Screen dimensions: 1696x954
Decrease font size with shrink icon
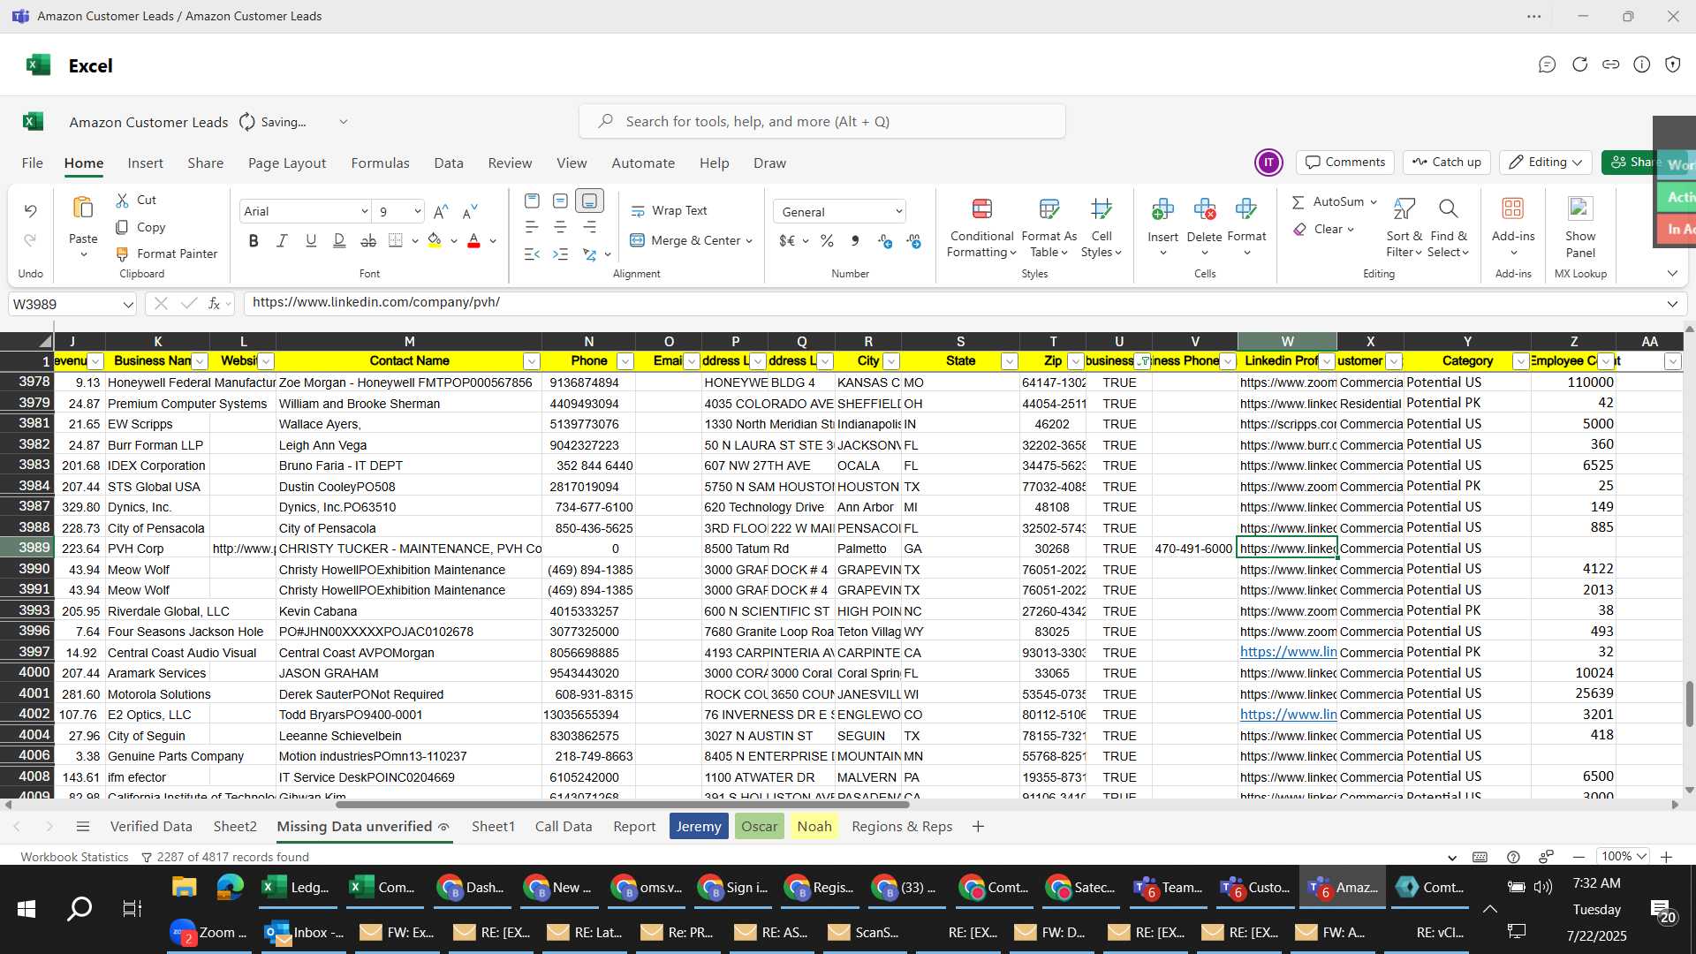(x=470, y=212)
